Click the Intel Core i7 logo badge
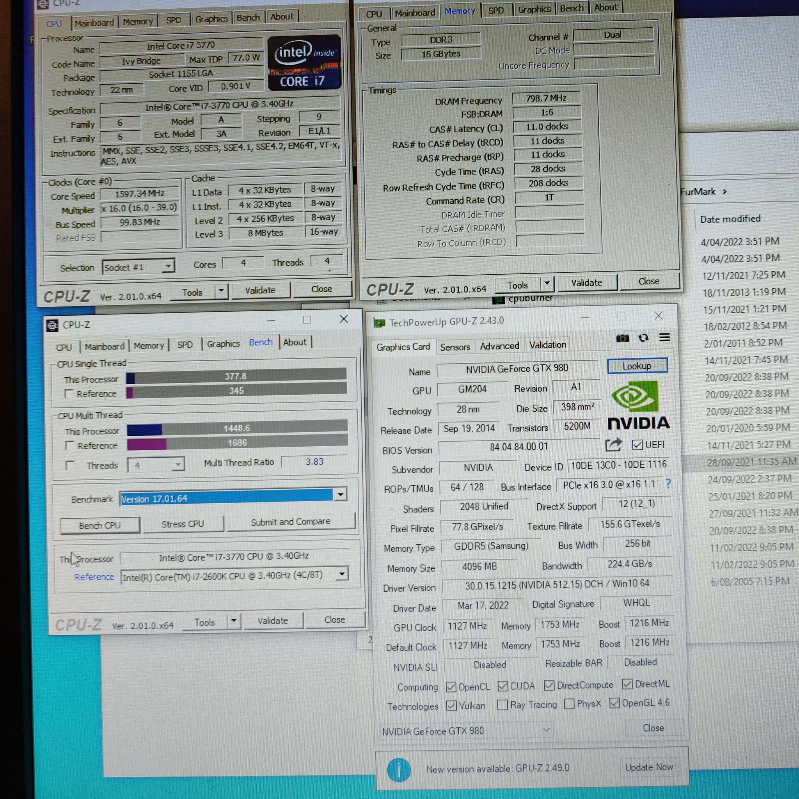Viewport: 799px width, 799px height. click(x=304, y=62)
